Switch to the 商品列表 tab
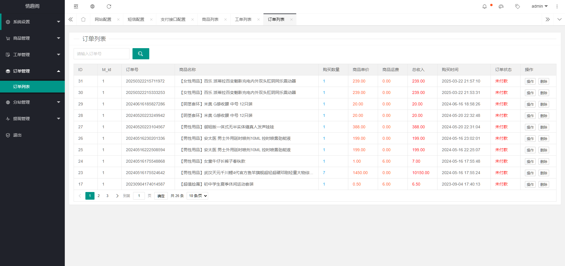 tap(210, 19)
